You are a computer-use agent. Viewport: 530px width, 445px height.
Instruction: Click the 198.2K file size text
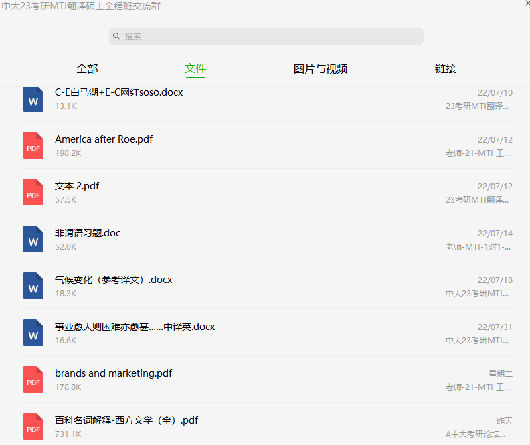click(68, 153)
